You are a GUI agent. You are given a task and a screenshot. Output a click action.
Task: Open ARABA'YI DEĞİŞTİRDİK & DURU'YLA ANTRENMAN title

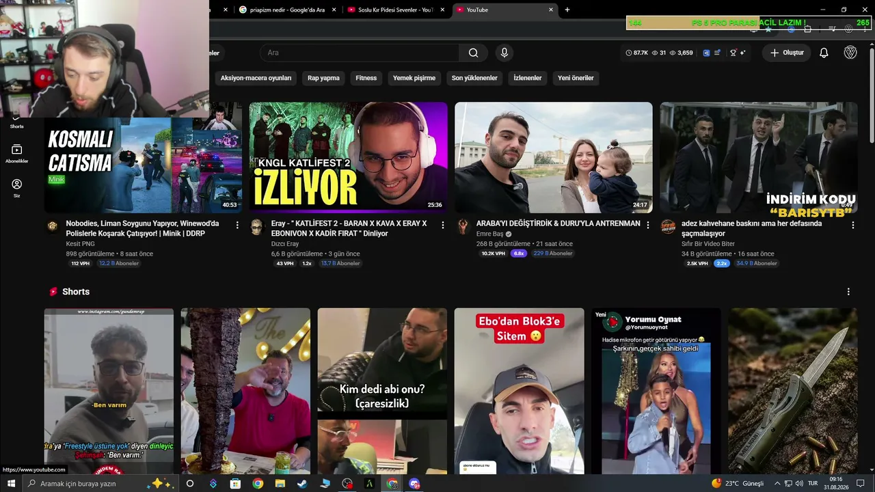[x=558, y=223]
